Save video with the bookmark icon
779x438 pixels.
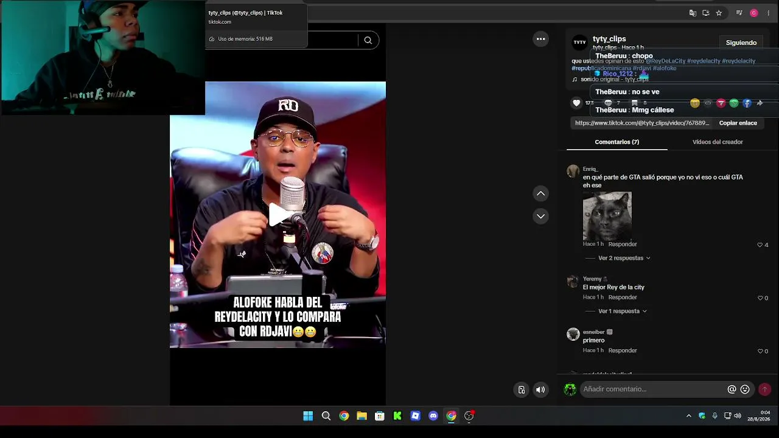pos(634,103)
